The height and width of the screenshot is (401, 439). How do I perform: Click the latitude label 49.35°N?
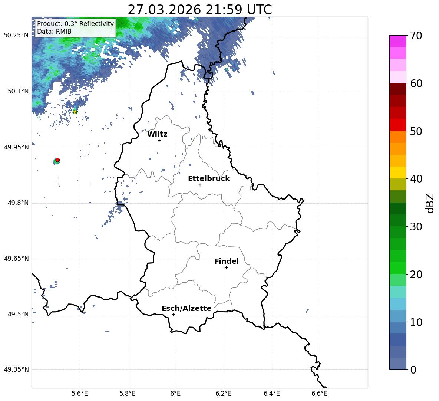click(x=16, y=369)
